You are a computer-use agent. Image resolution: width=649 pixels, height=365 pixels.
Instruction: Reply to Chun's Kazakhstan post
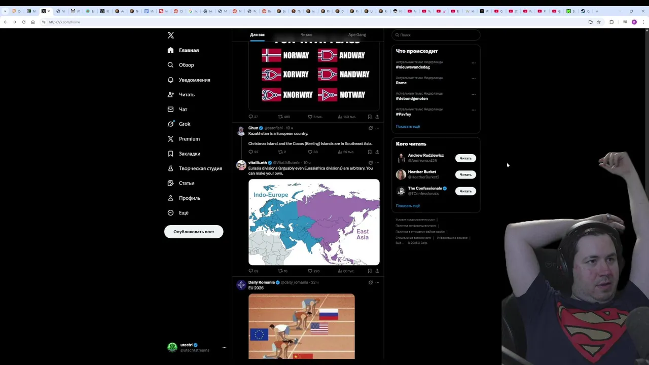(x=253, y=152)
